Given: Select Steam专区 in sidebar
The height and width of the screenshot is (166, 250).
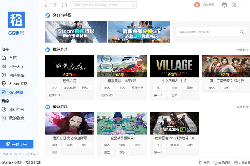Looking at the screenshot, I should tap(18, 83).
